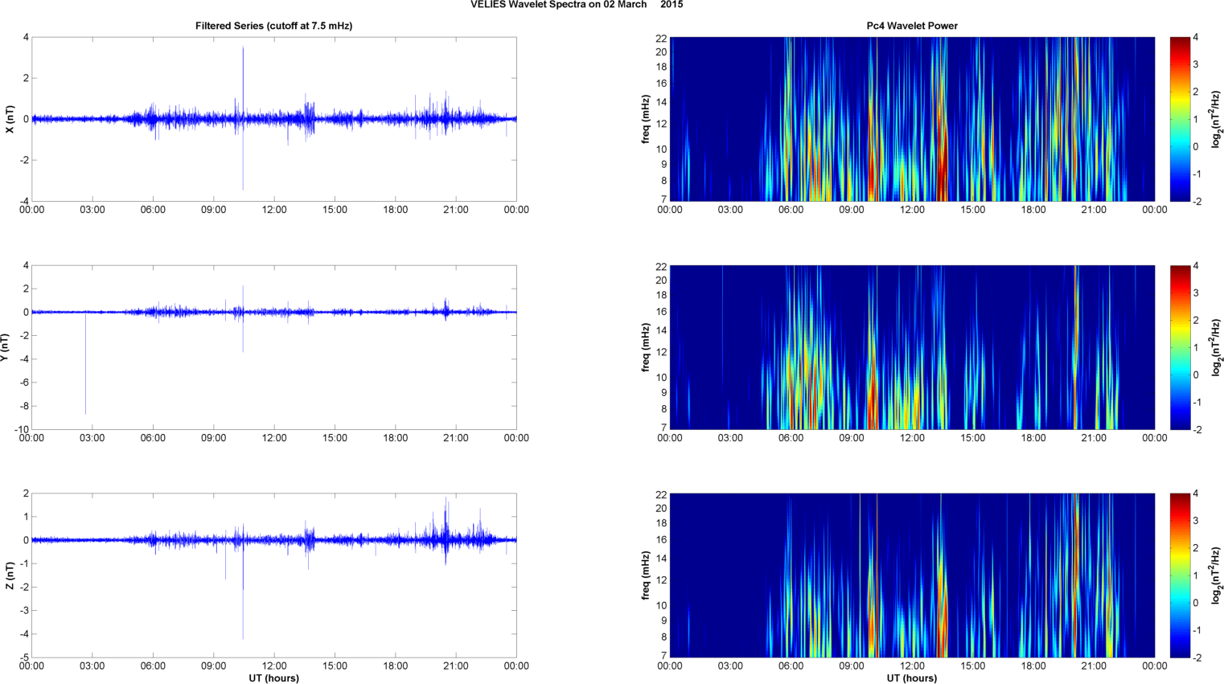This screenshot has width=1224, height=684.
Task: Click "freq (mHz)" label of the top spectrogram
Action: point(646,119)
